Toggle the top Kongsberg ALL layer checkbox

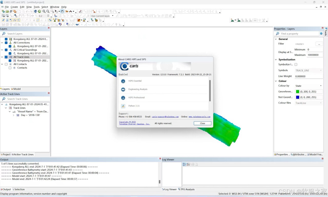6,39
